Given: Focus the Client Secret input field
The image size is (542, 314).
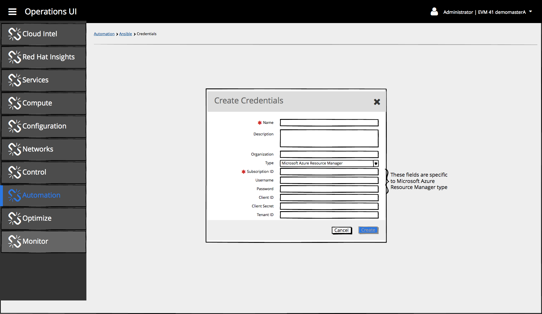Looking at the screenshot, I should click(329, 206).
